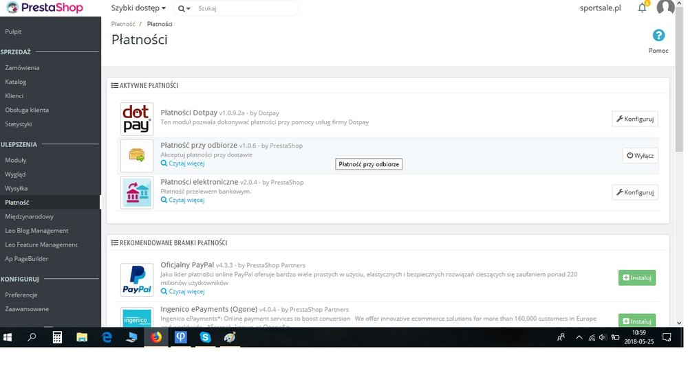Open Moduły in the sidebar
Screen dimensions: 688x386
15,160
